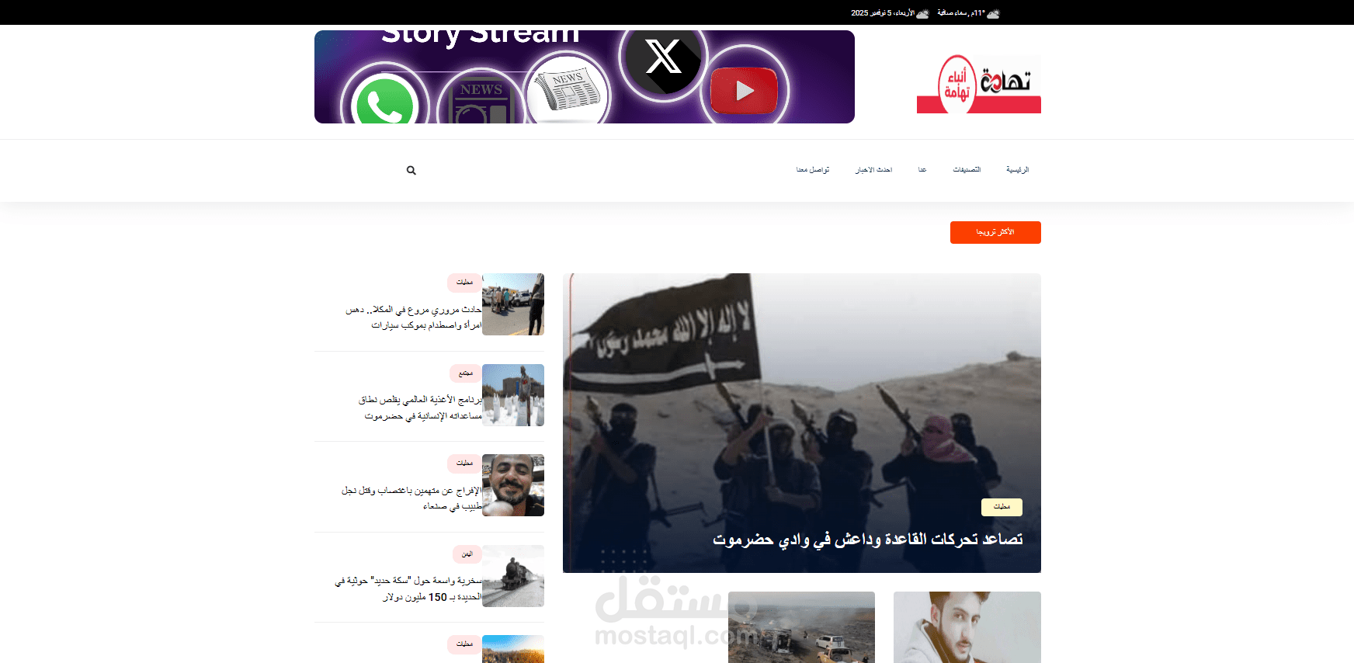Click the newspaper icon in the banner
Image resolution: width=1354 pixels, height=663 pixels.
click(x=568, y=91)
